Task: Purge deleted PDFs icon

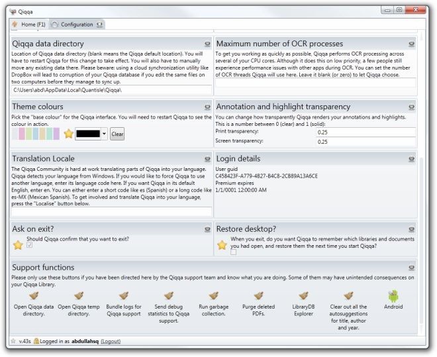Action: coord(259,295)
